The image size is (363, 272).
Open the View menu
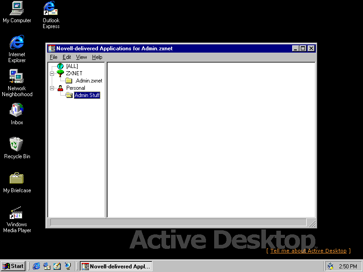81,57
